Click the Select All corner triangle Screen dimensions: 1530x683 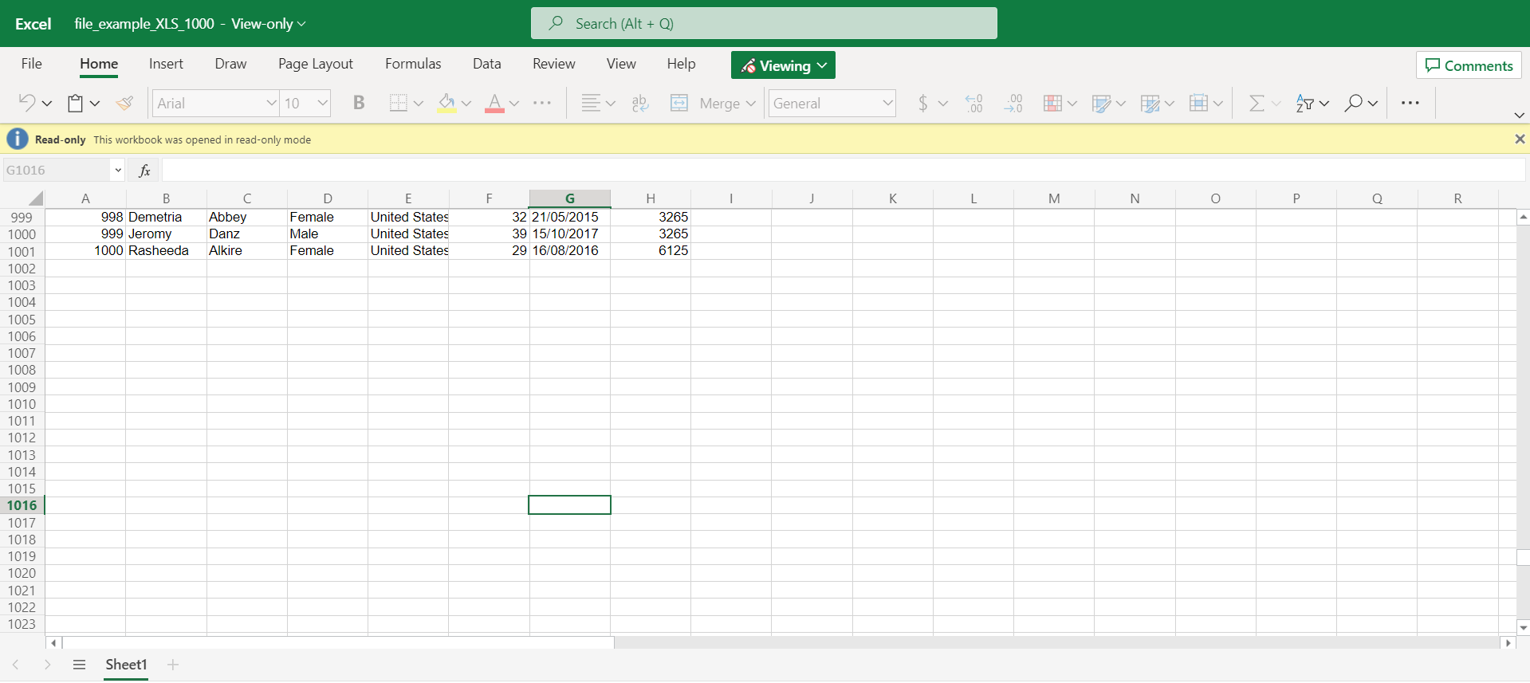click(x=35, y=198)
